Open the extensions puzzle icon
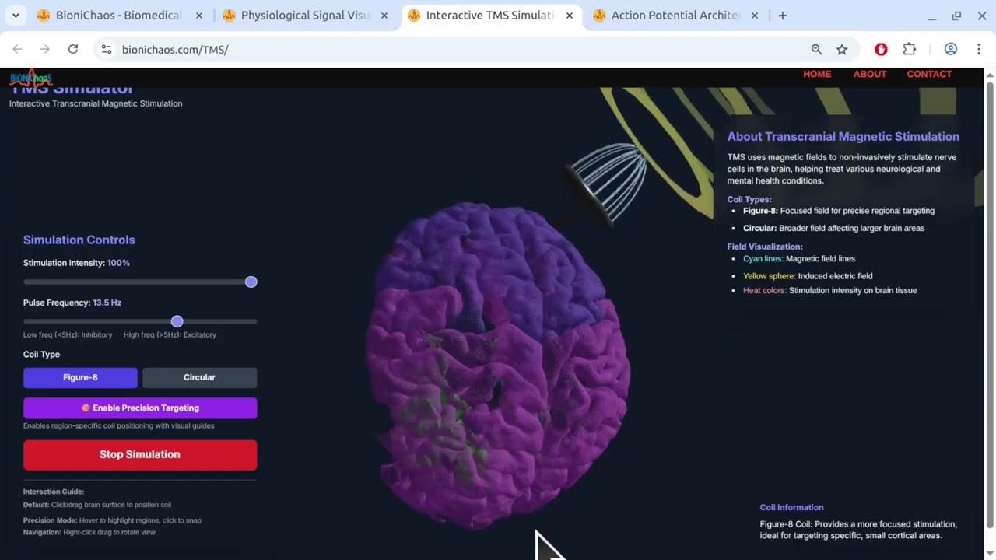Viewport: 996px width, 560px height. 909,49
